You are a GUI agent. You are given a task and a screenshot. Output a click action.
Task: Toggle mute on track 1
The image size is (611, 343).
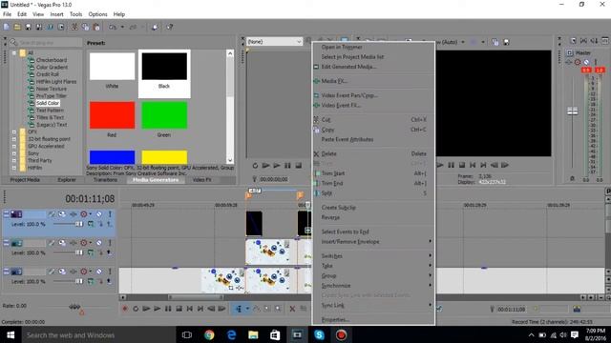(99, 213)
